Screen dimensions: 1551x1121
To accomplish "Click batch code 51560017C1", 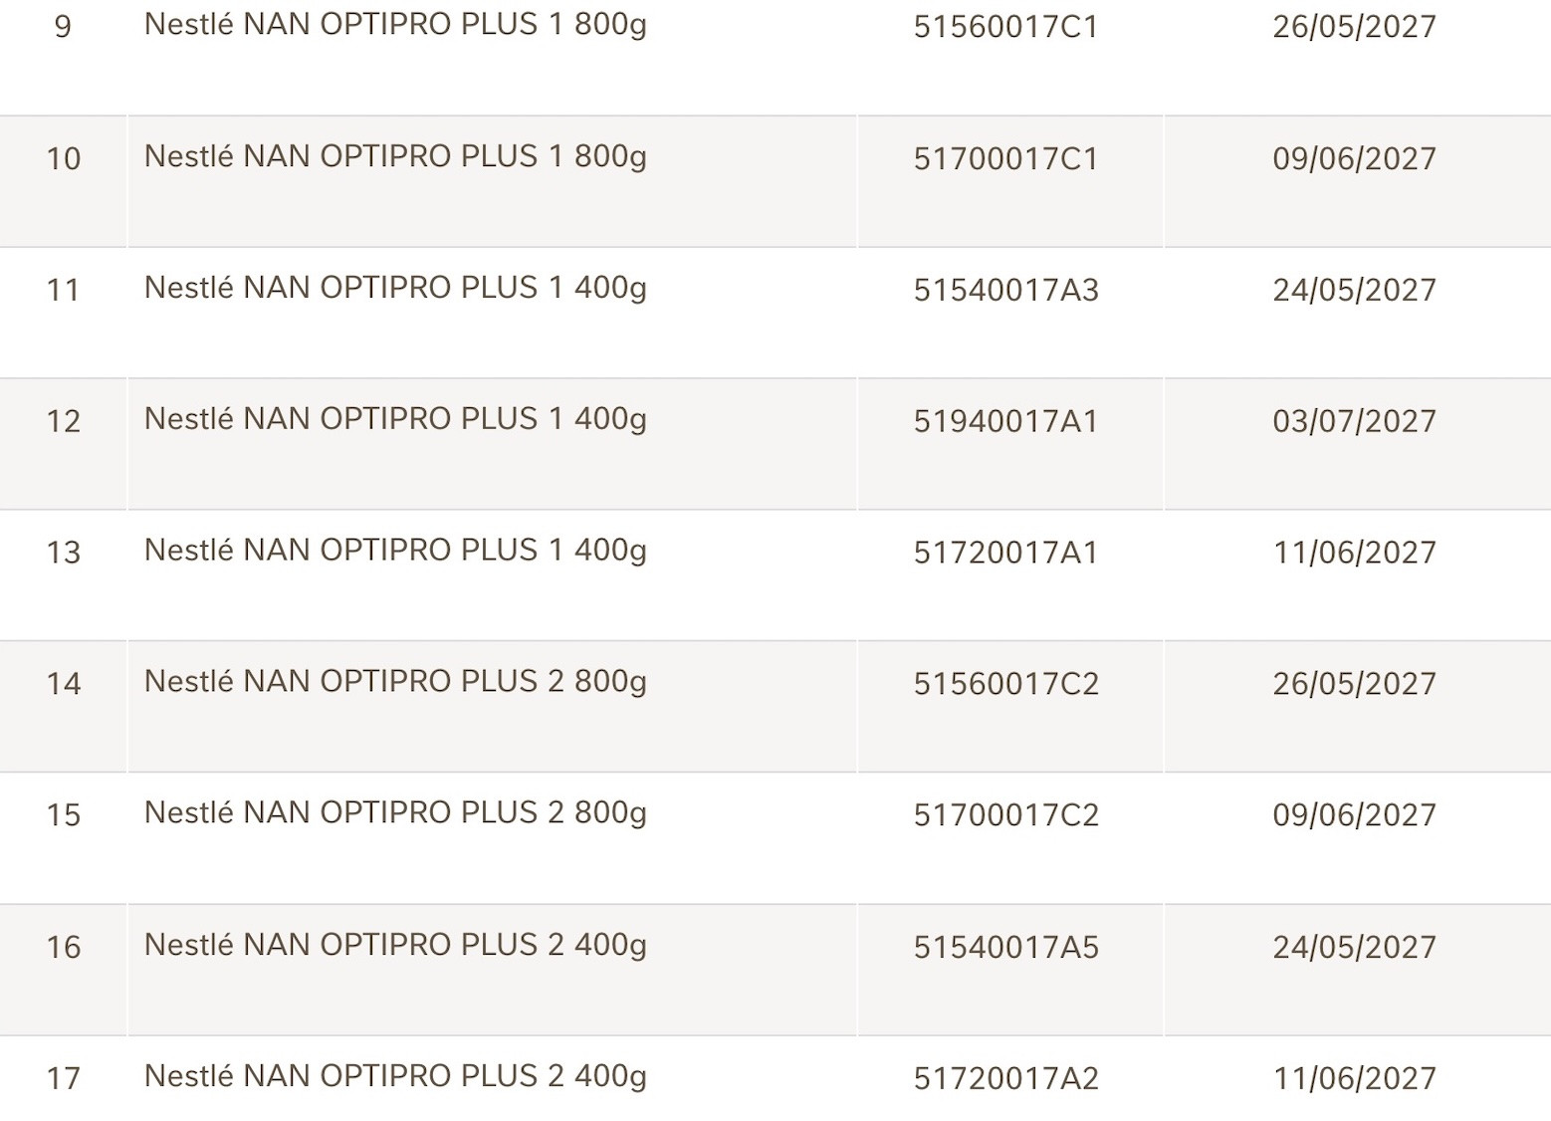I will (x=1005, y=27).
